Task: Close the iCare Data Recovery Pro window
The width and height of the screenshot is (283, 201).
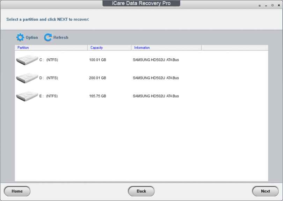Action: [x=278, y=5]
